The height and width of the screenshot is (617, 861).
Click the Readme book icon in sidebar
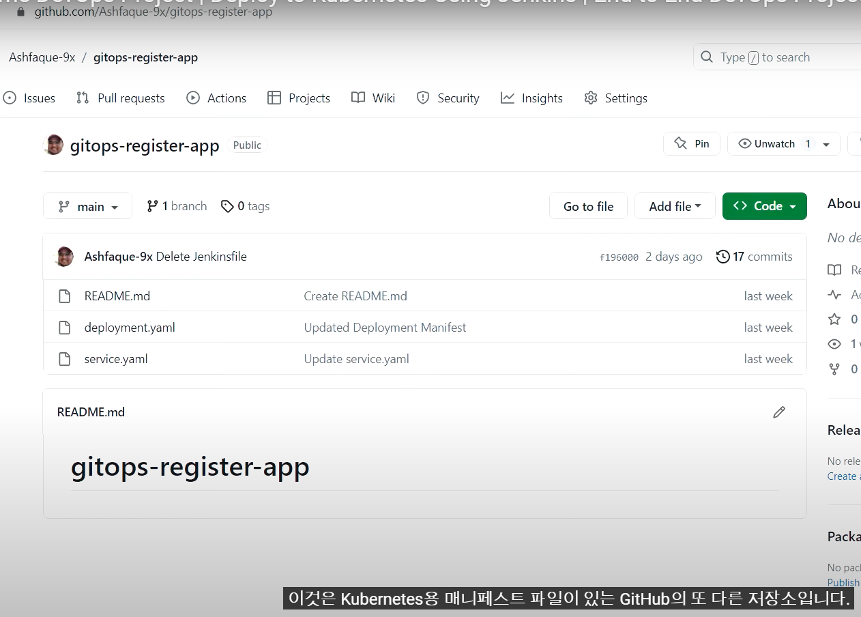coord(834,270)
